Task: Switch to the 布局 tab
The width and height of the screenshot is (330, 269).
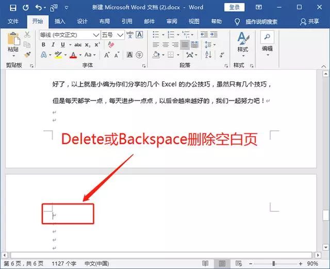Action: pos(105,21)
